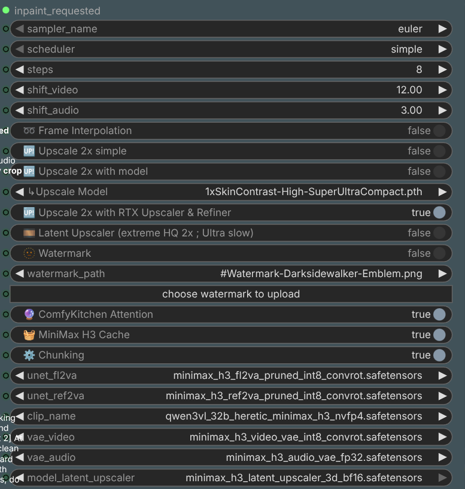Click the shift_audio 3.00 value field

click(231, 110)
